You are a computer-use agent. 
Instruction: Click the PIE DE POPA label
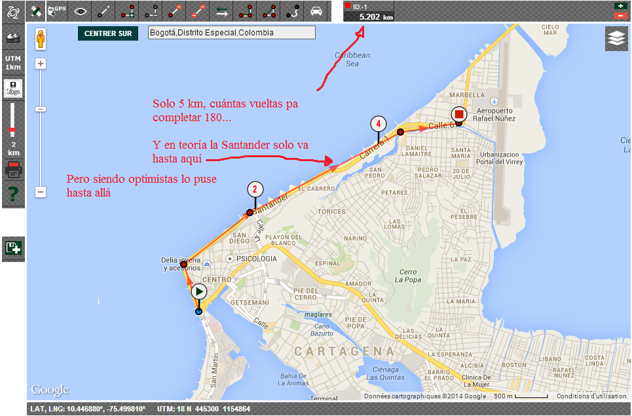pos(356,323)
